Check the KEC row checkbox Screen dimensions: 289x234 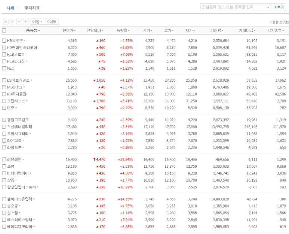[x=4, y=68]
